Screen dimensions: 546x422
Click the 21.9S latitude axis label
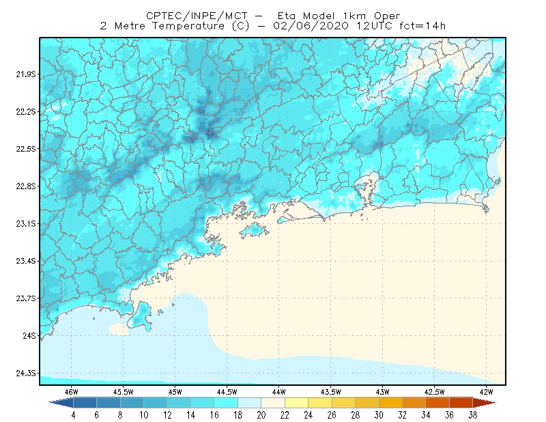pyautogui.click(x=26, y=74)
